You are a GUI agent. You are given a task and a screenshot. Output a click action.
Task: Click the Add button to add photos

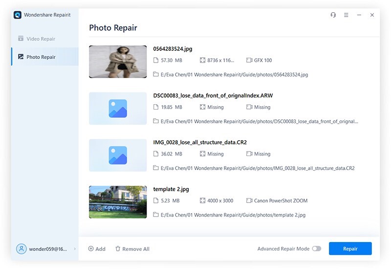[x=97, y=249]
